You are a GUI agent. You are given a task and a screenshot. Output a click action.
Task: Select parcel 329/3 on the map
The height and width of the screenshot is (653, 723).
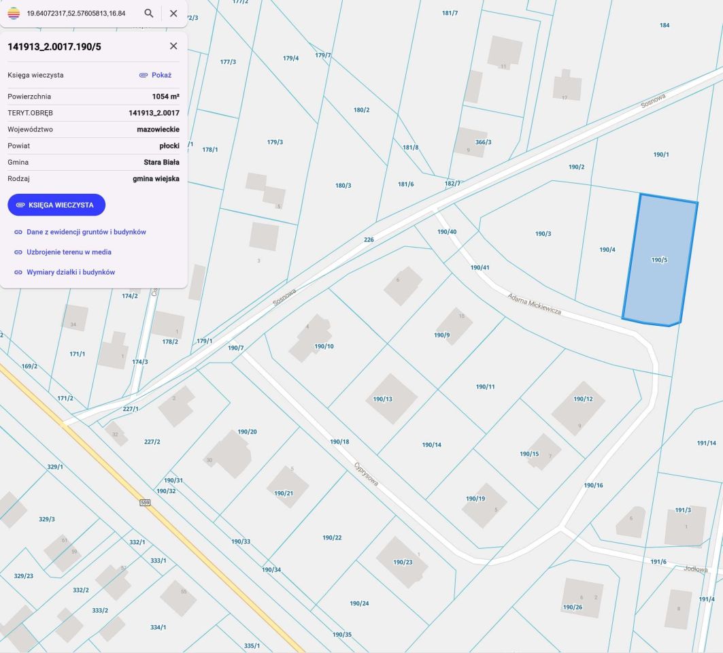tap(46, 519)
